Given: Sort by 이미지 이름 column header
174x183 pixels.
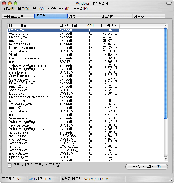Looking at the screenshot, I should 33,26.
